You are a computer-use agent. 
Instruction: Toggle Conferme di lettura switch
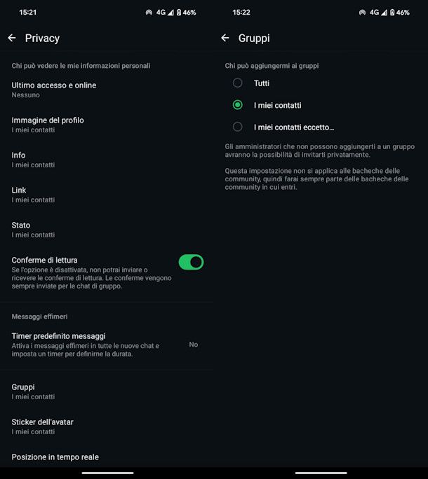click(x=191, y=262)
